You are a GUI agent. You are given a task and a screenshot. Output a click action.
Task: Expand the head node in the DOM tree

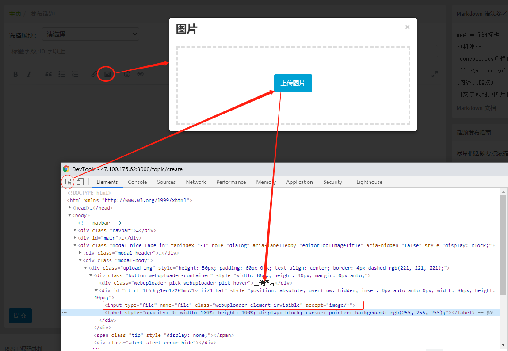point(70,208)
